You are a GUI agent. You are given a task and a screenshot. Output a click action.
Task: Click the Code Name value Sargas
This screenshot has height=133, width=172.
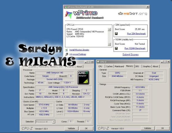click(45, 76)
